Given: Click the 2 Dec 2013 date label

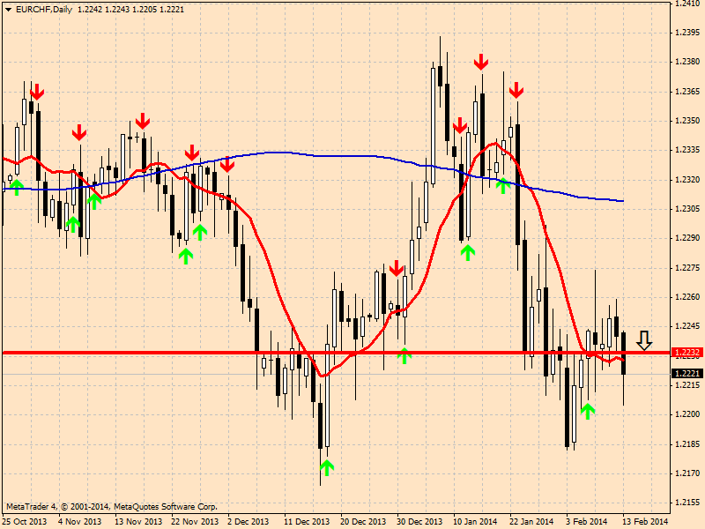Looking at the screenshot, I should pyautogui.click(x=249, y=522).
